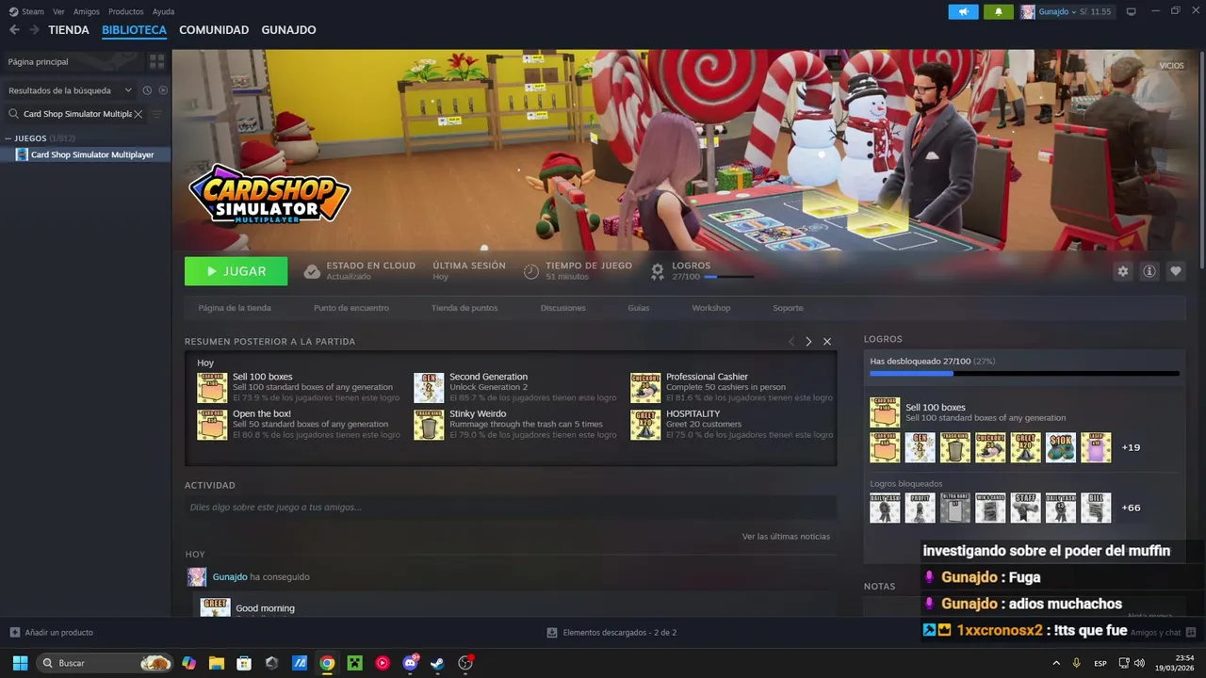Click Añadir un producto
The height and width of the screenshot is (678, 1206).
click(x=58, y=633)
